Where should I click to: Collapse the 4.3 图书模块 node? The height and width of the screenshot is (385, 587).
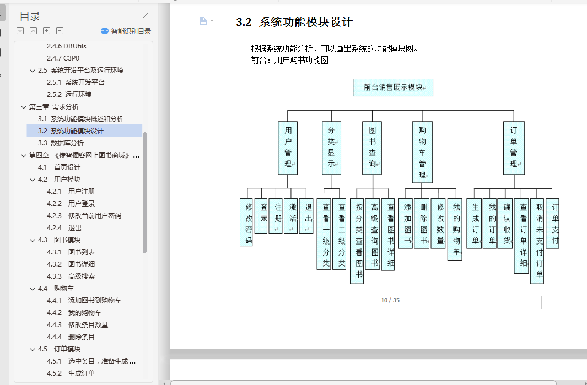coord(33,241)
